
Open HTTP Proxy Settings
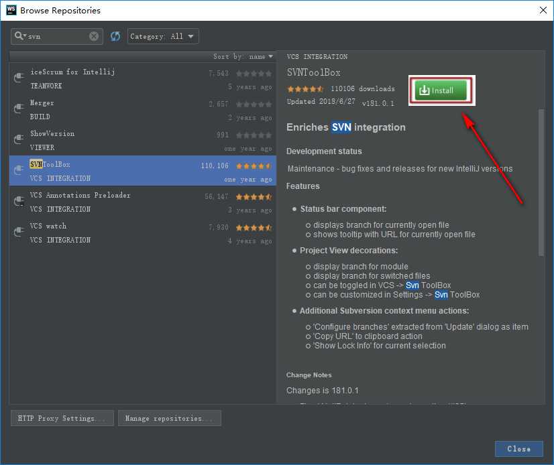[x=62, y=418]
